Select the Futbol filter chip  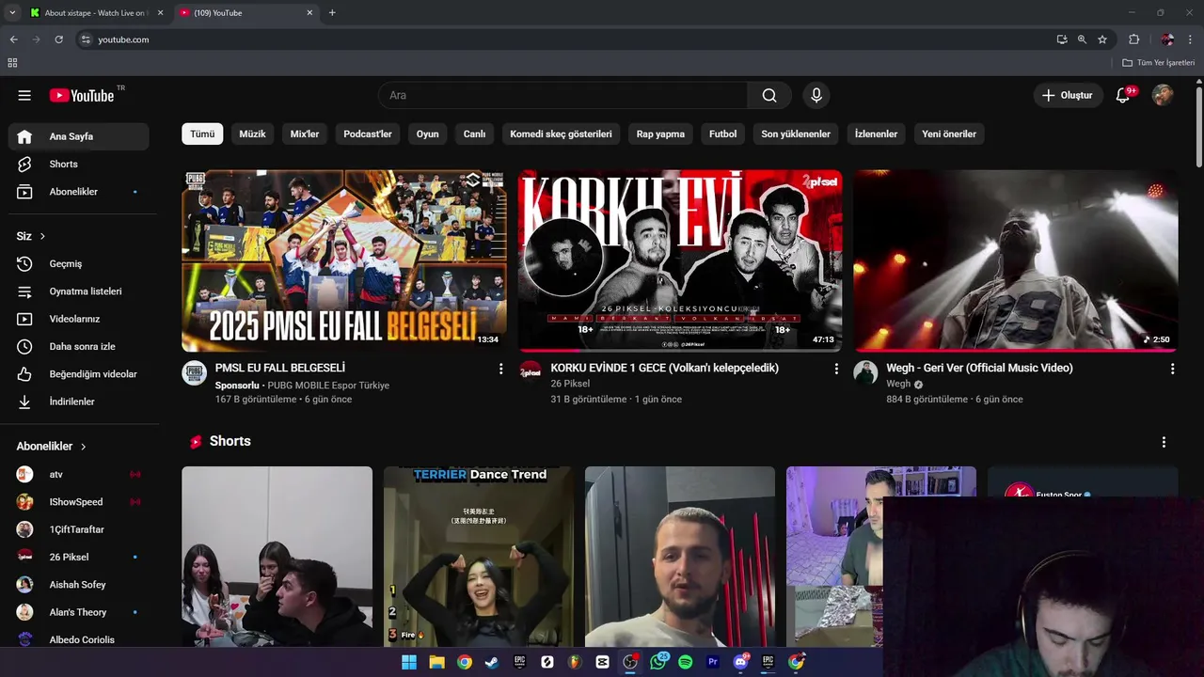[x=722, y=134]
